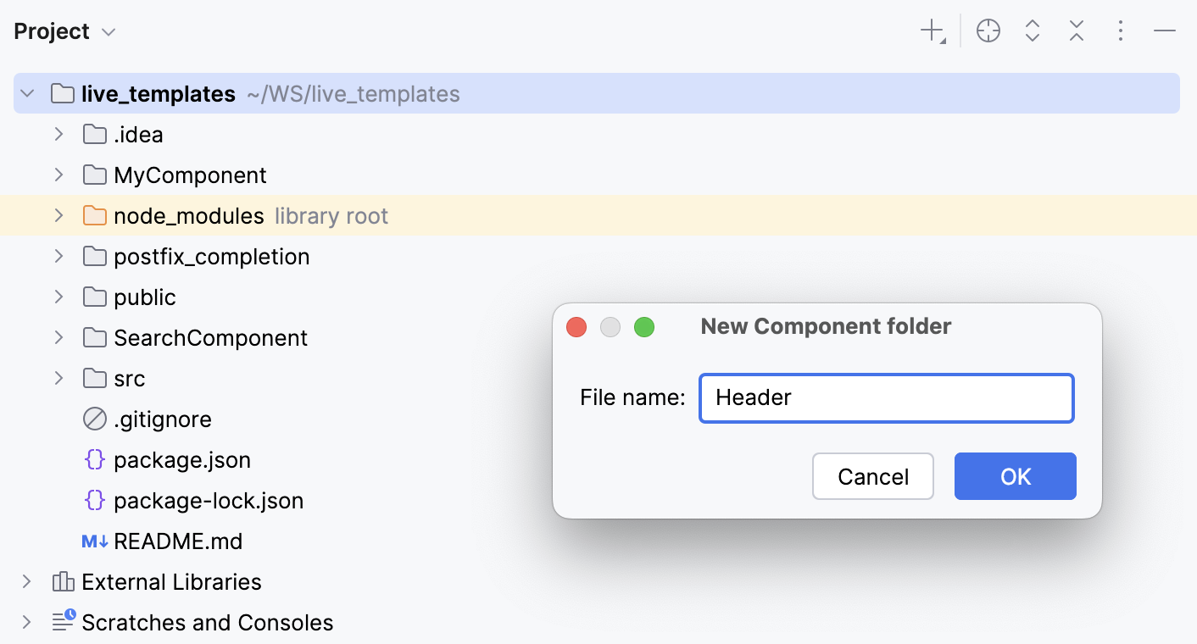Select the MyComponent folder
This screenshot has height=644, width=1197.
pyautogui.click(x=189, y=175)
